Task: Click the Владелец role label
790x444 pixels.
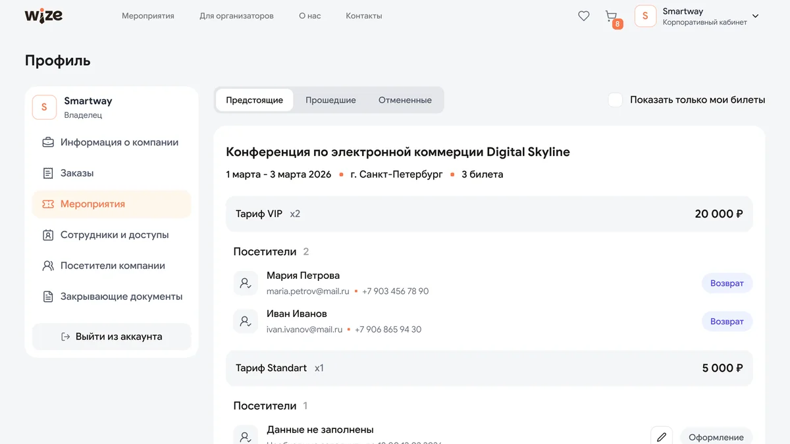Action: 83,115
